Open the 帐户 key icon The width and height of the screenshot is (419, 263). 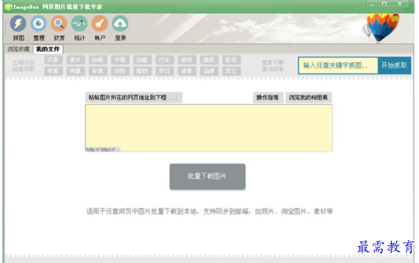pyautogui.click(x=100, y=28)
